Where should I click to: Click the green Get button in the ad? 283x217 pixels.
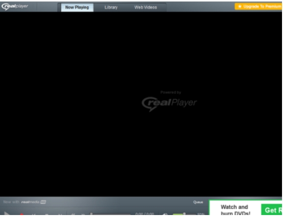(x=272, y=210)
